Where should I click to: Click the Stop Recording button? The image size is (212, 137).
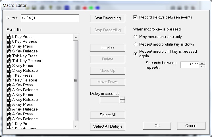[x=108, y=30]
